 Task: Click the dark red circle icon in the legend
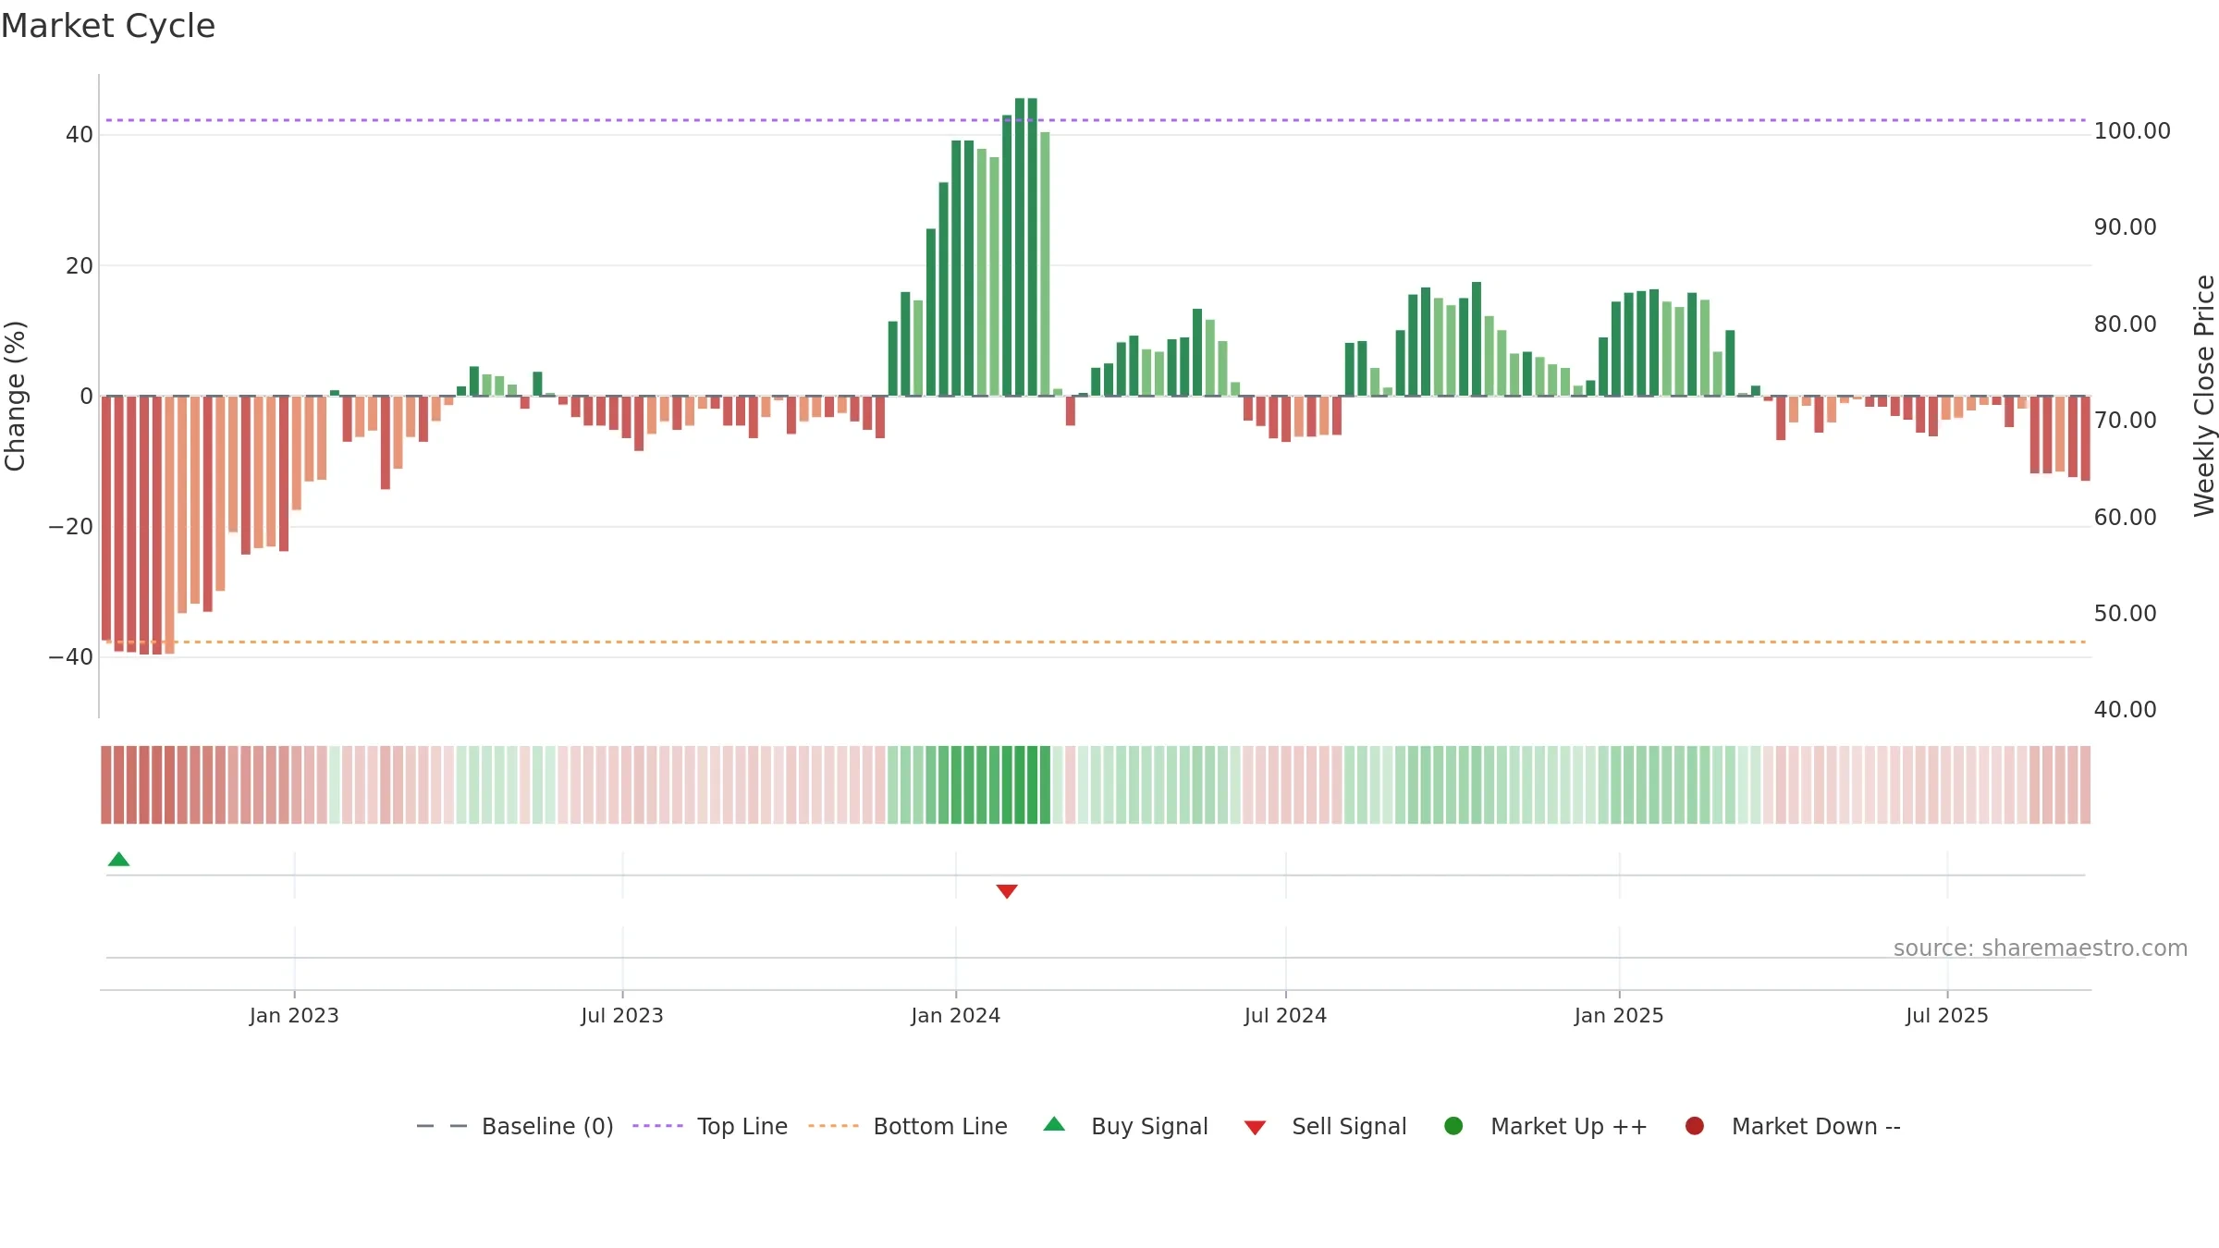click(x=1695, y=1126)
